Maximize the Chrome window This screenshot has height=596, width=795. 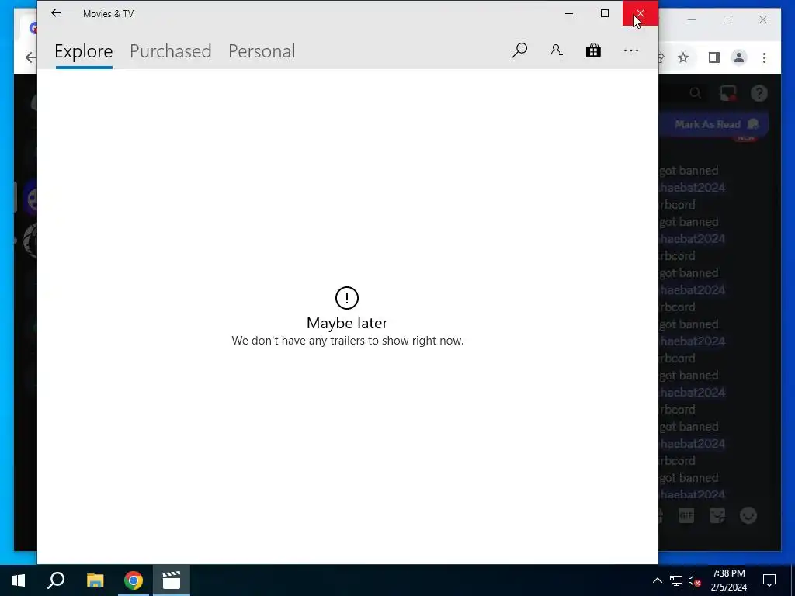[x=727, y=19]
